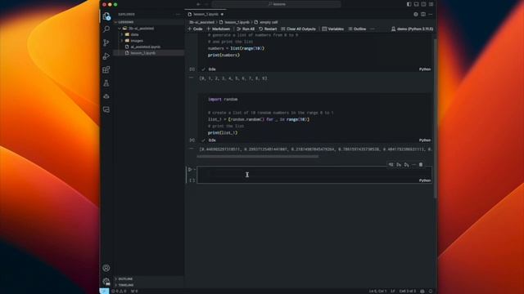
Task: Click the lessons command center search box
Action: pos(277,4)
